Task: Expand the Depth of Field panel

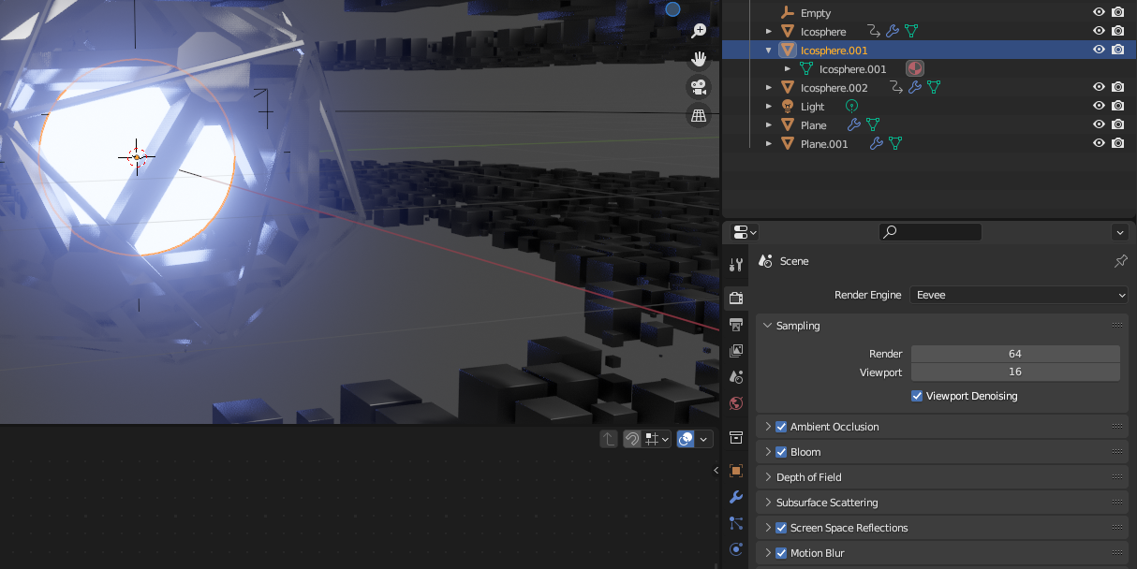Action: [x=768, y=477]
